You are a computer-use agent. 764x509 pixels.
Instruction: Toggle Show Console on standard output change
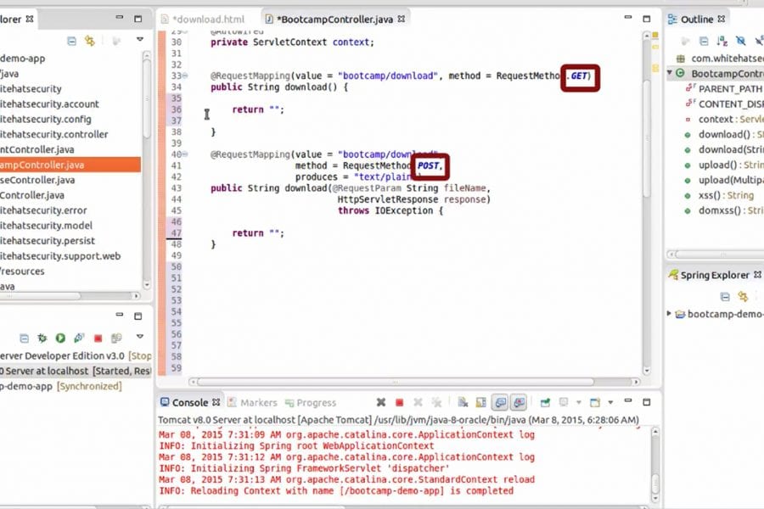[x=500, y=402]
